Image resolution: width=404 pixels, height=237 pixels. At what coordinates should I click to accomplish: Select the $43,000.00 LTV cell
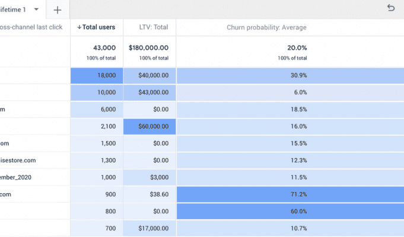[x=149, y=92]
